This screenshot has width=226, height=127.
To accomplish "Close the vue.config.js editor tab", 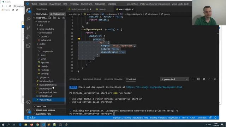I will coord(133,9).
